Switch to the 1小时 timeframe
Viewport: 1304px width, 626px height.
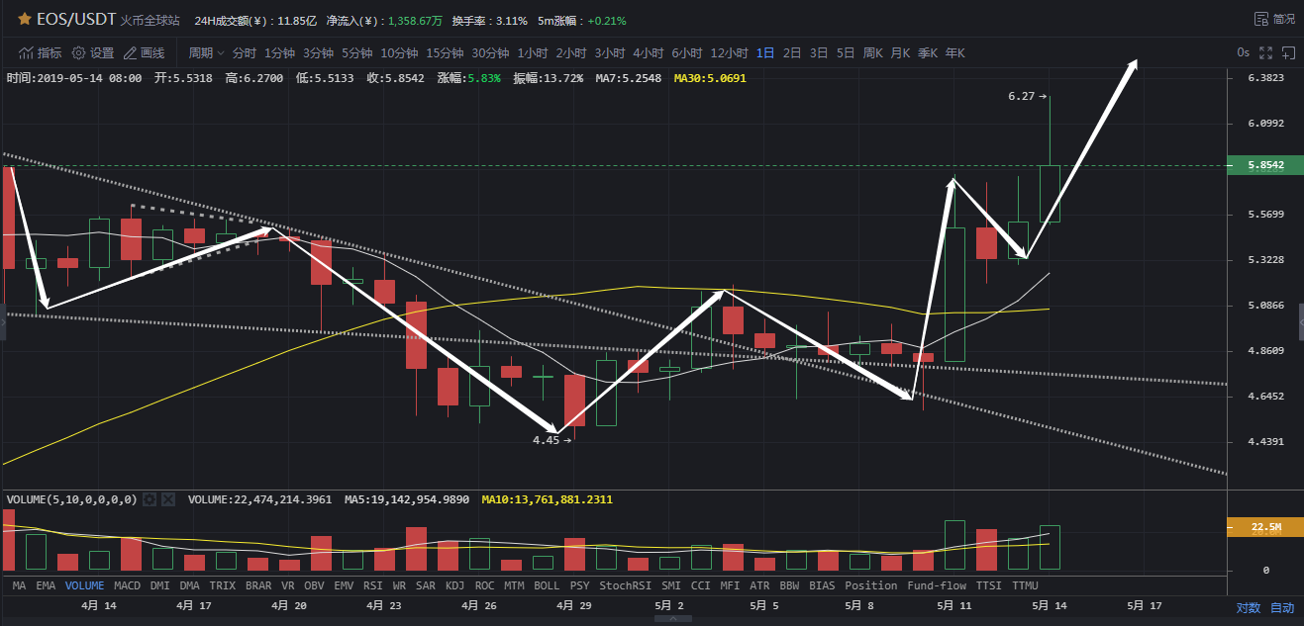click(532, 52)
